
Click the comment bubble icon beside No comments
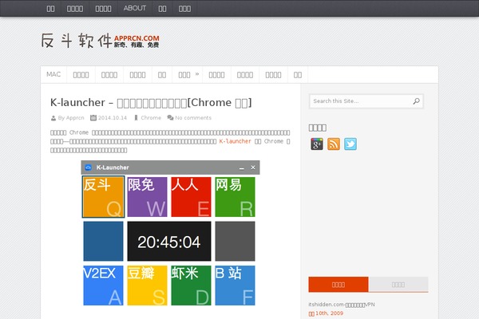point(170,118)
